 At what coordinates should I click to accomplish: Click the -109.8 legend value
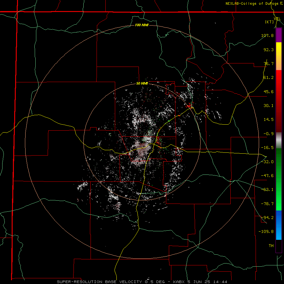click(x=266, y=232)
